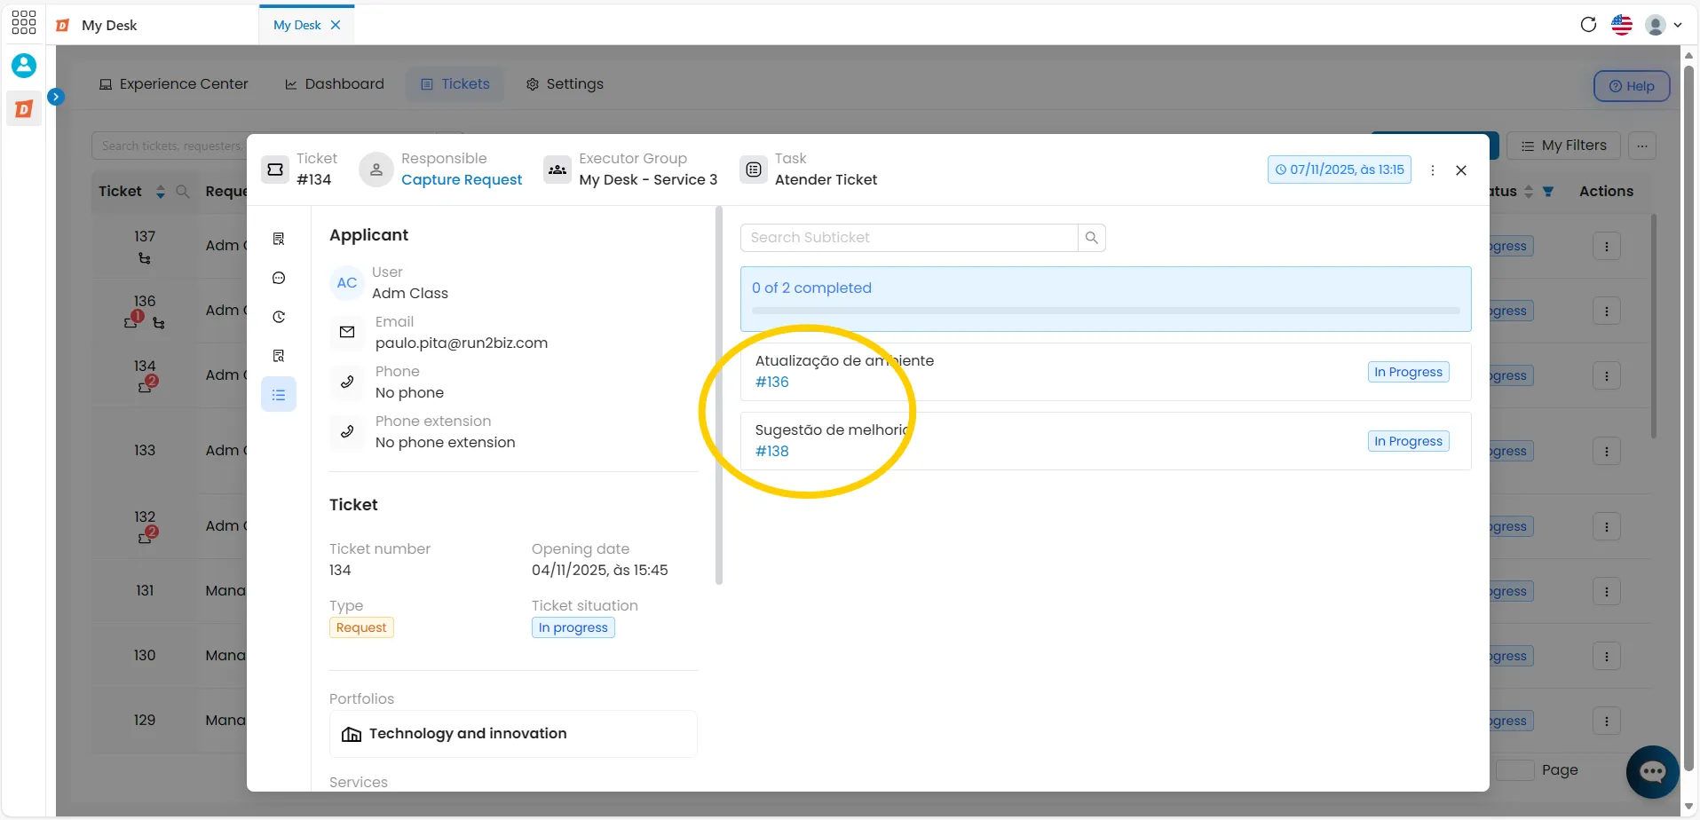Viewport: 1700px width, 820px height.
Task: Open the Experience Center menu
Action: [x=173, y=84]
